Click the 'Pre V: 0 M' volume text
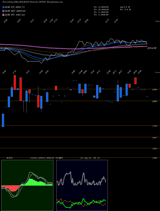160x211 pixels. pyautogui.click(x=125, y=10)
